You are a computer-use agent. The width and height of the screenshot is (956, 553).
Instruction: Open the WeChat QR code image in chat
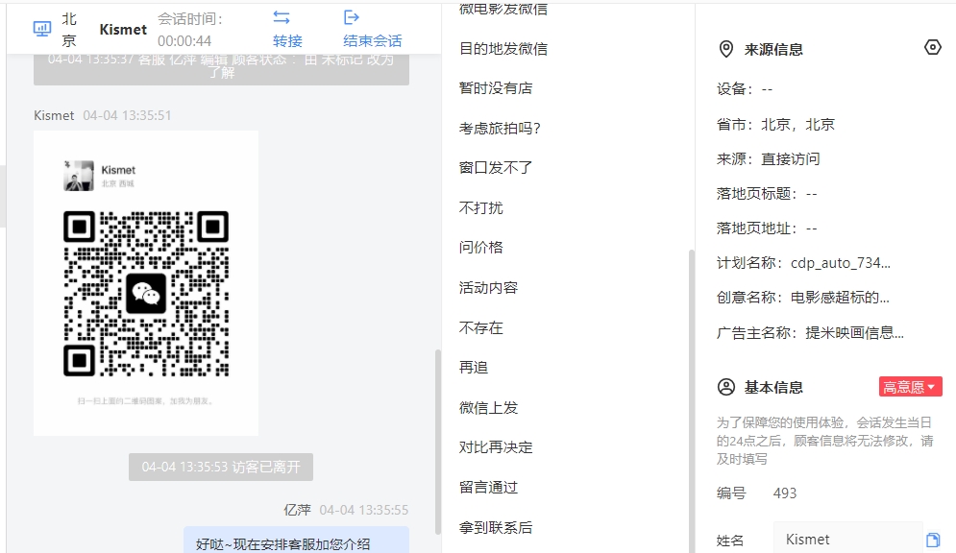click(x=146, y=283)
